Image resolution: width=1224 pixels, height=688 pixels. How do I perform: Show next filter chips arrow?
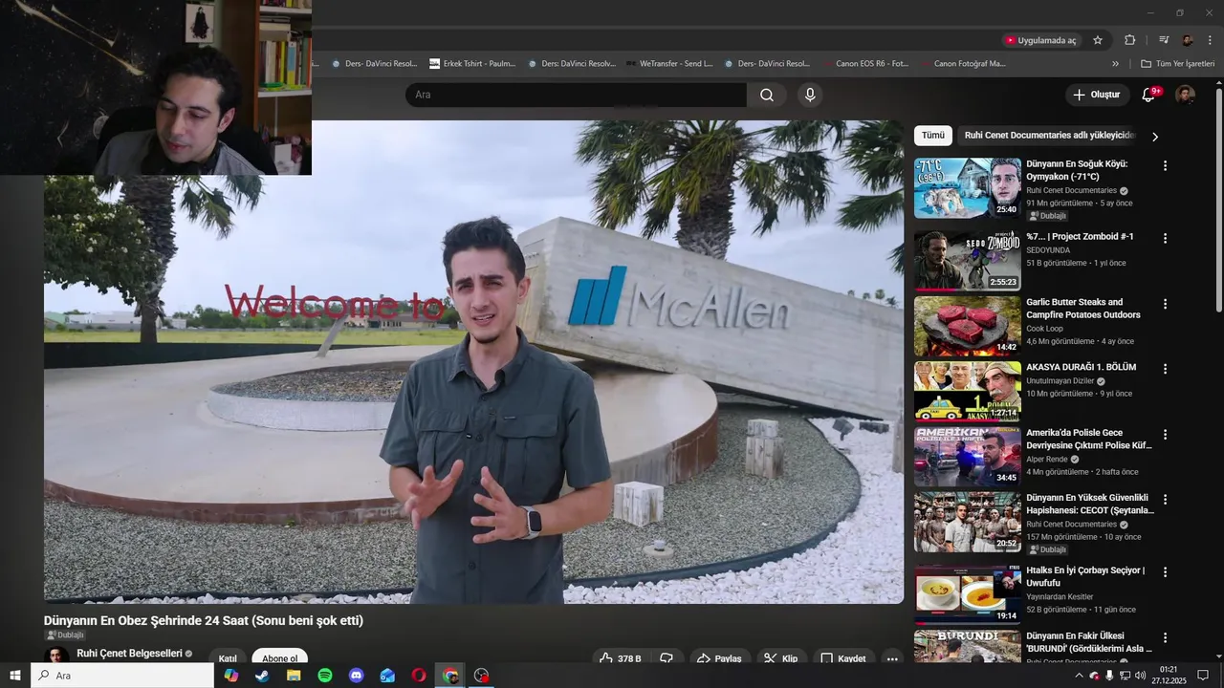click(1155, 136)
